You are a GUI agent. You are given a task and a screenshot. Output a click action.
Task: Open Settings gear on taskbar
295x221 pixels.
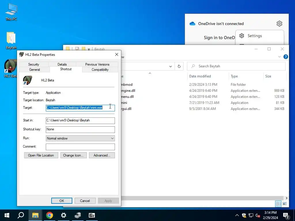coord(64,215)
